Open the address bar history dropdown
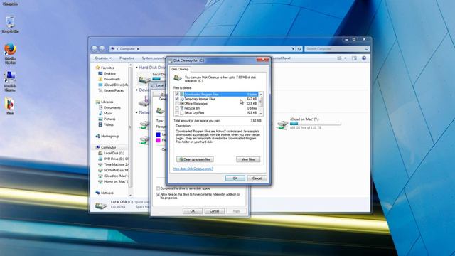455x256 pixels. coord(293,49)
